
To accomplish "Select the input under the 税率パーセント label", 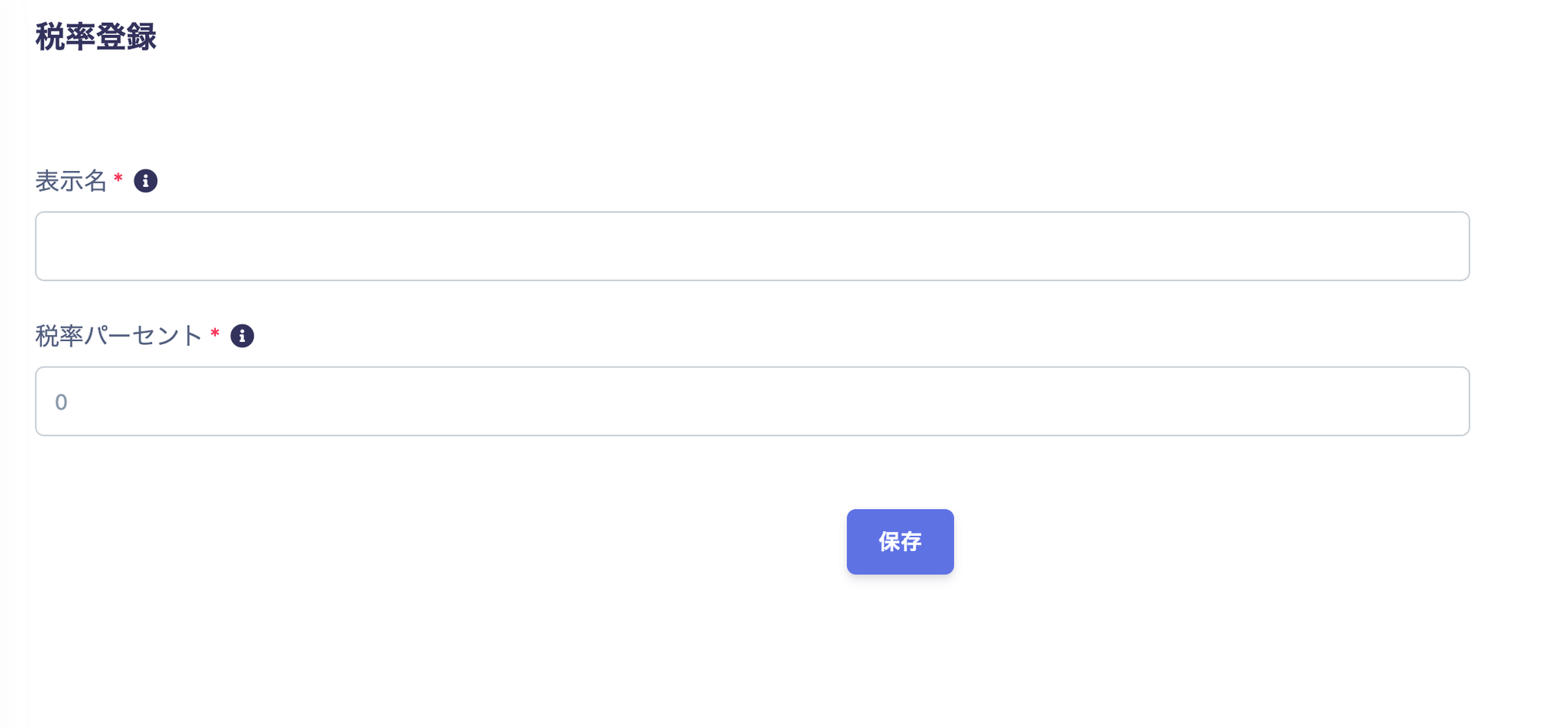I will tap(752, 401).
